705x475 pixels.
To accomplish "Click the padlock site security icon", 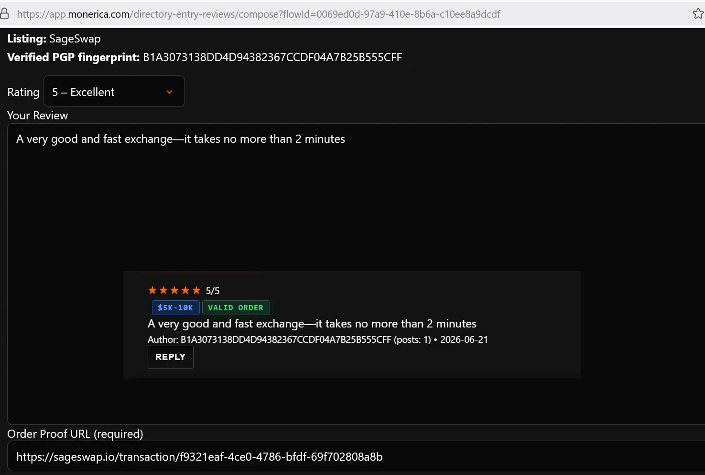I will click(4, 14).
